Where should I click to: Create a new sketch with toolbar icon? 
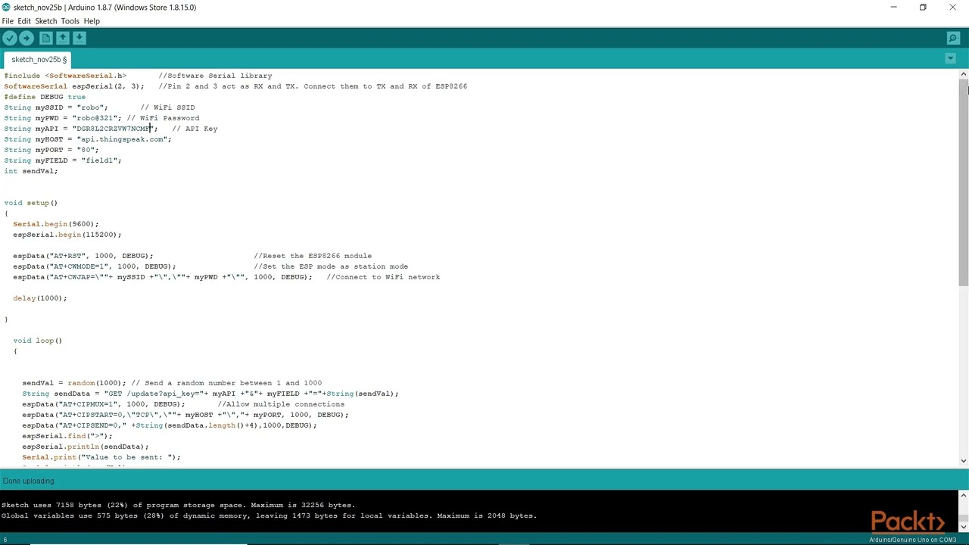[46, 38]
